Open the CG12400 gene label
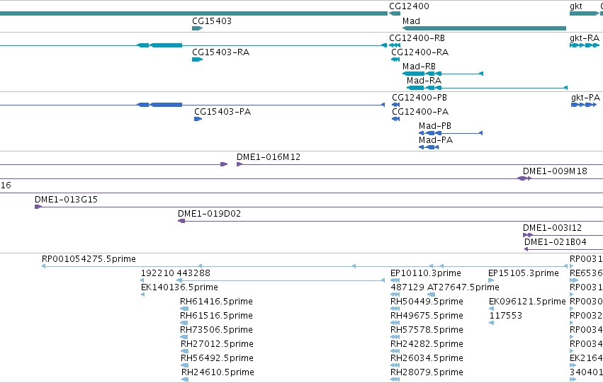Viewport: 603px width, 383px height. pyautogui.click(x=409, y=6)
